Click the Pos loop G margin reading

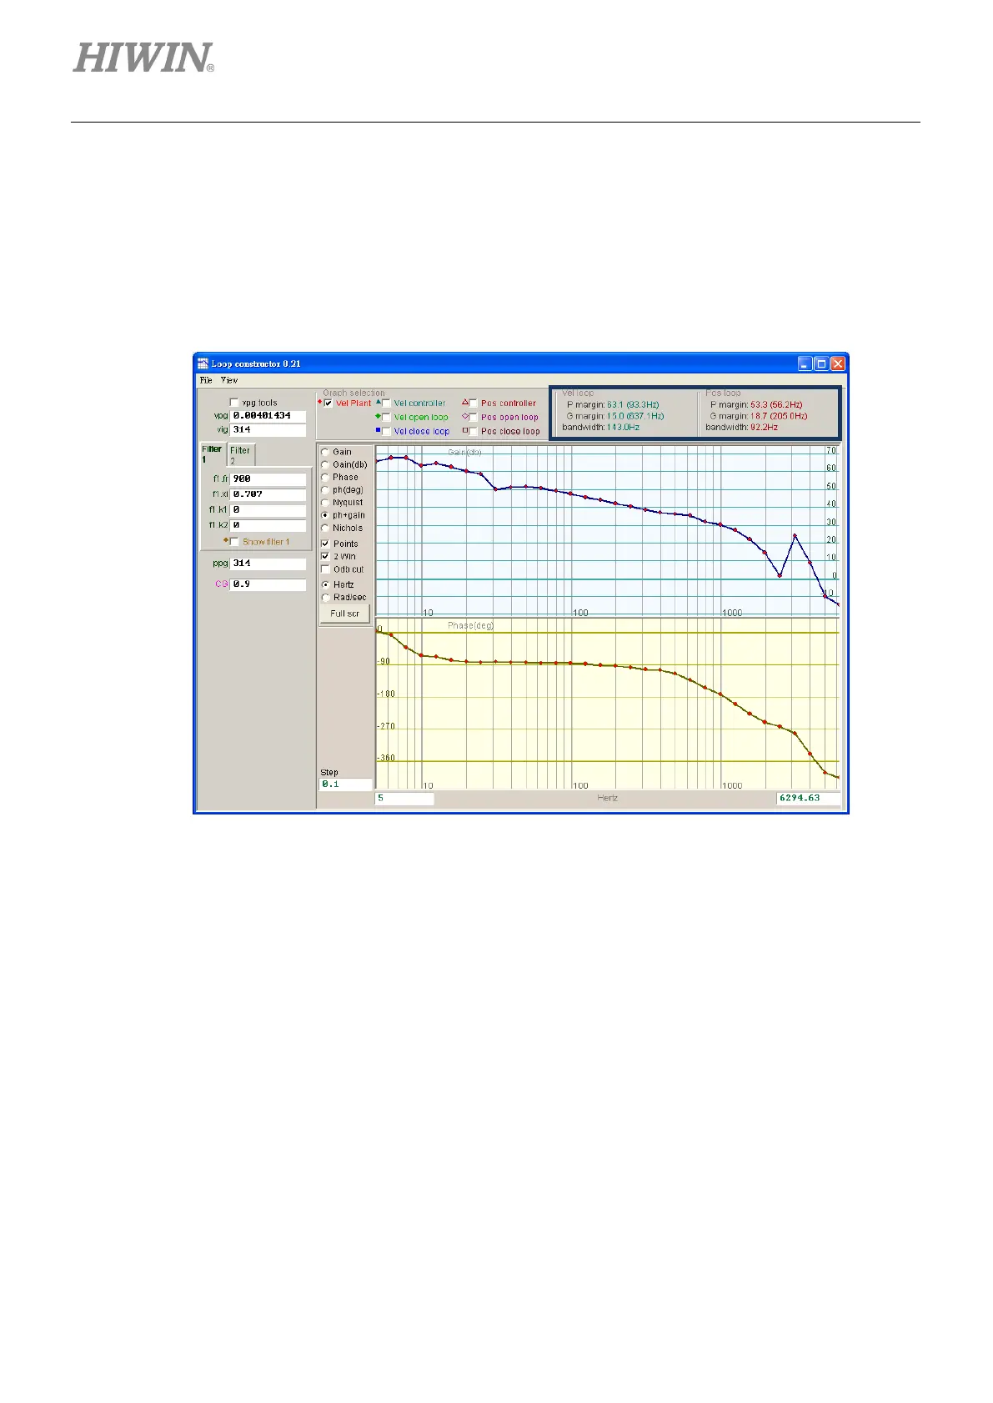[x=759, y=416]
